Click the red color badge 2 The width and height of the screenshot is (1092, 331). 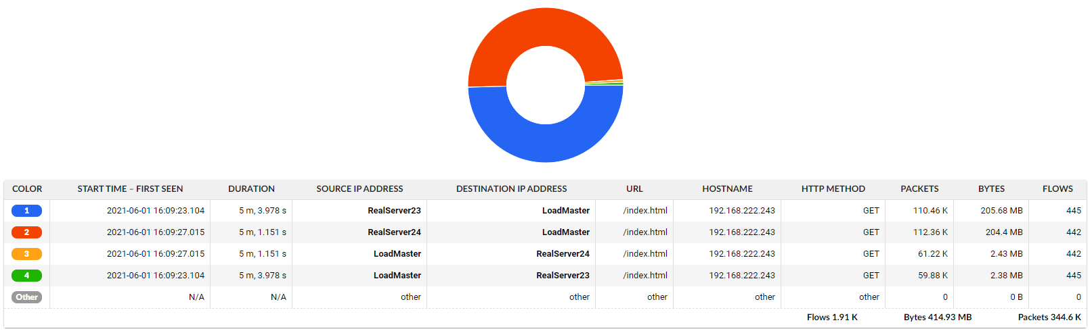[26, 232]
